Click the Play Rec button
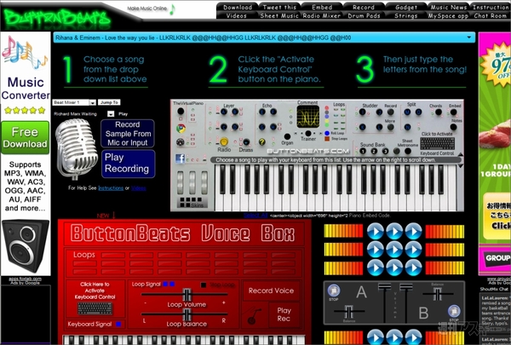Screen dimensions: 511x345 pos(284,314)
